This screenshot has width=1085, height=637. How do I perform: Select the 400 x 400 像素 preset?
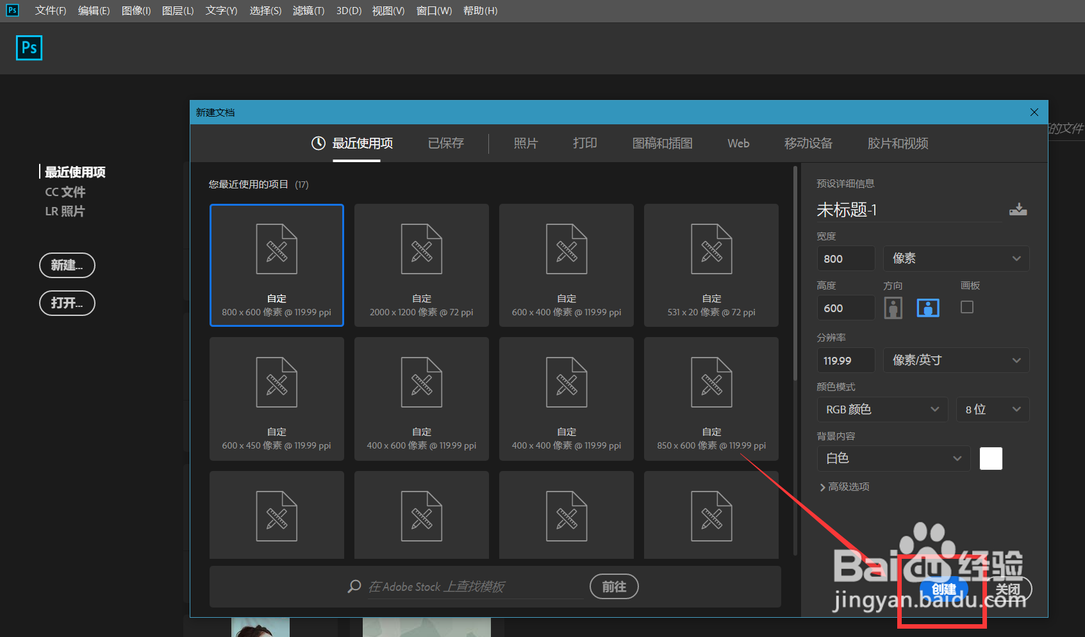coord(567,399)
